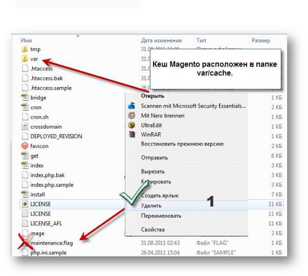The width and height of the screenshot is (308, 276).
Task: Click the Файл "SAMPLE" type cell
Action: click(x=216, y=252)
